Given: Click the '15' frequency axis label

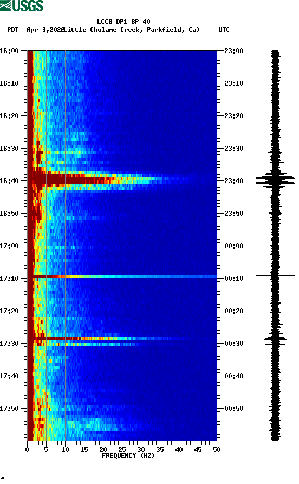Looking at the screenshot, I should [84, 450].
